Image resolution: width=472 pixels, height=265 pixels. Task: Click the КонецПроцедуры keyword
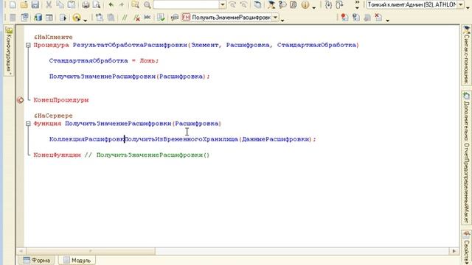(61, 100)
